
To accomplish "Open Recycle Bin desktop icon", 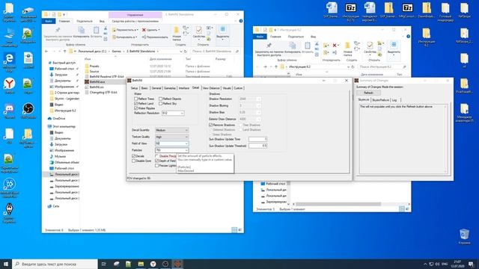I will click(464, 237).
